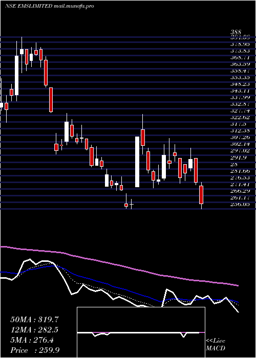The image size is (256, 358).
Task: Click the 363.59 price axis label
Action: point(240,64)
